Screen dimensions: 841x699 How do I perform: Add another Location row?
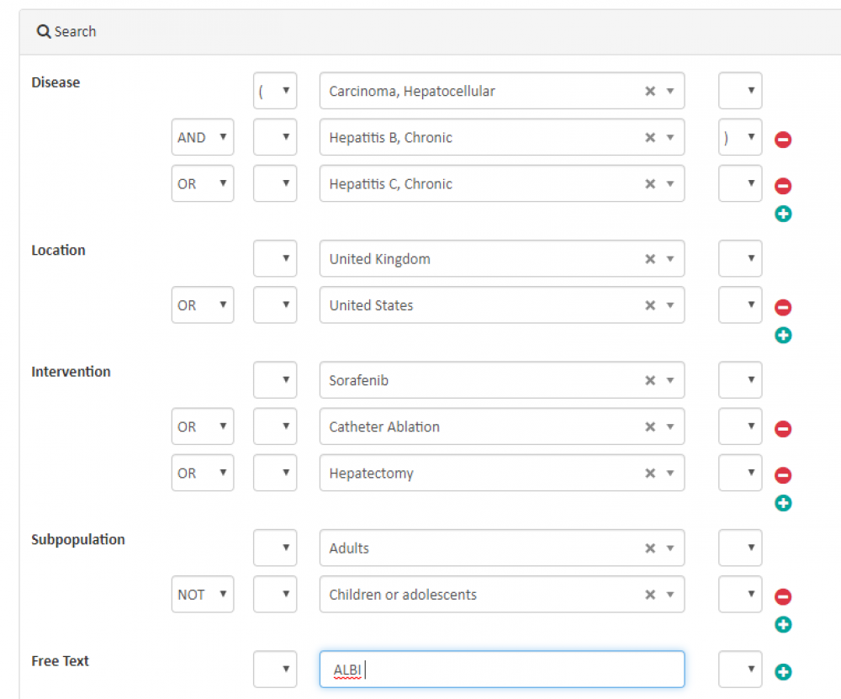pos(783,336)
